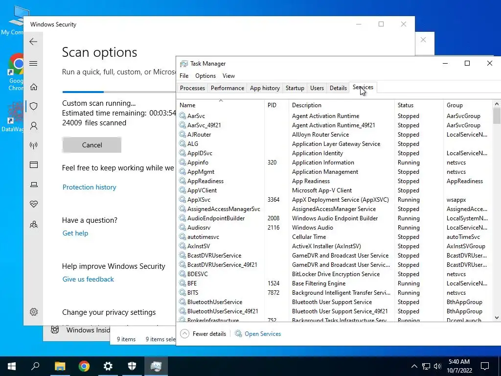Sort services by the Group column header
Viewport: 501px width, 376px height.
(468, 105)
